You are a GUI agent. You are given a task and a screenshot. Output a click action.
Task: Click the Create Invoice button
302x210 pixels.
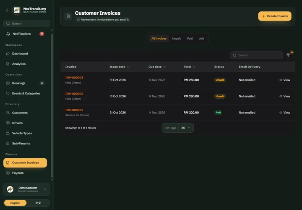(275, 16)
